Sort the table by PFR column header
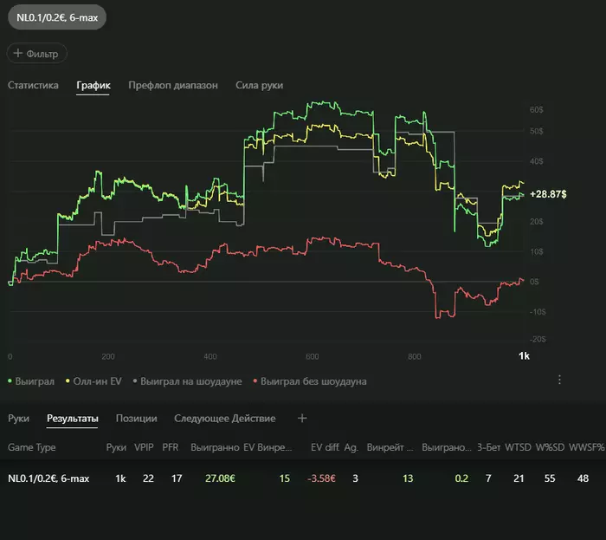Screen dimensions: 606x540 171,447
